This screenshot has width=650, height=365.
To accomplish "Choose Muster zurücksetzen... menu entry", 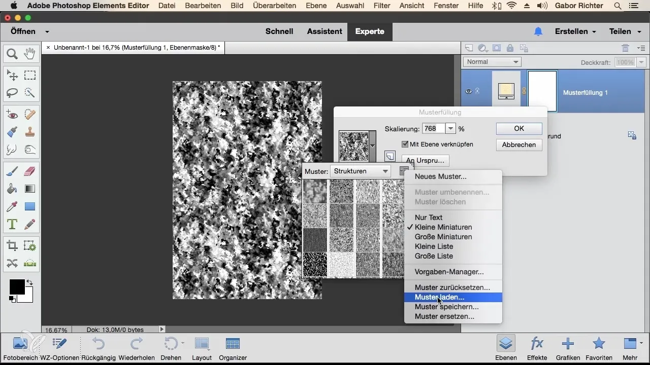I will 453,287.
